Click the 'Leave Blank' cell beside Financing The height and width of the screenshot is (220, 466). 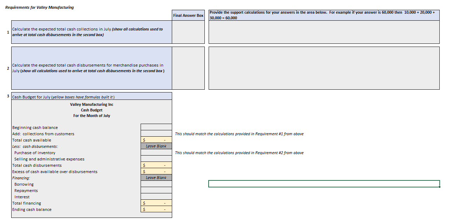[x=156, y=178]
